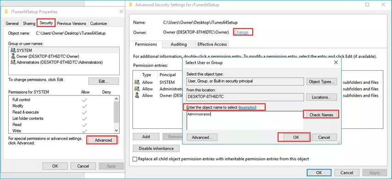
Task: Click OK in iTunes64Setup Properties
Action: 55,166
